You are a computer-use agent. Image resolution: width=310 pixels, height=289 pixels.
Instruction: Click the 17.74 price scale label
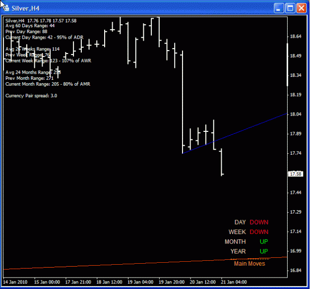[x=296, y=153]
